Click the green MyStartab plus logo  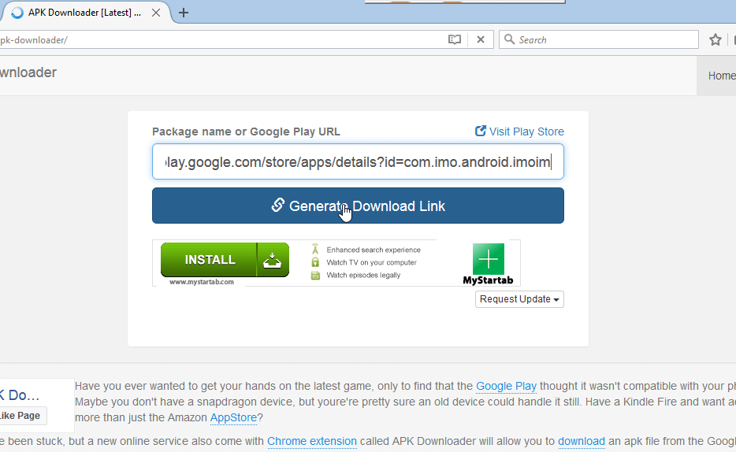[x=488, y=259]
